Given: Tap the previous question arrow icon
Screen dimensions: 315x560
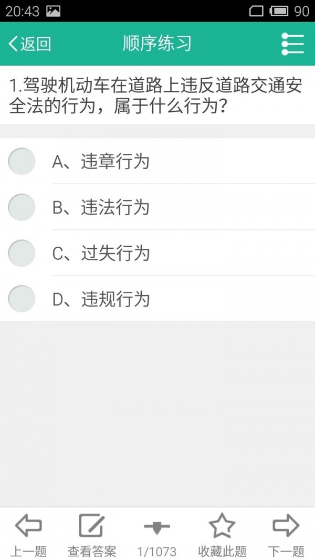Looking at the screenshot, I should (29, 525).
